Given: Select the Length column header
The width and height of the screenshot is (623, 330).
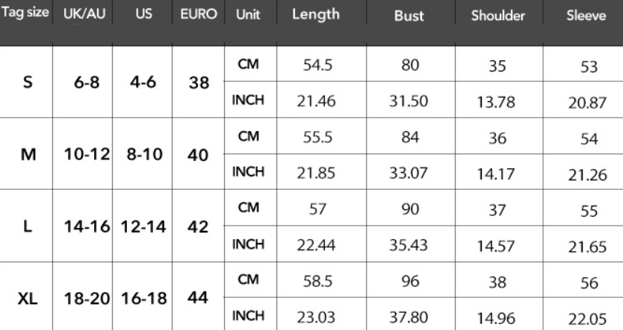Looking at the screenshot, I should (316, 16).
